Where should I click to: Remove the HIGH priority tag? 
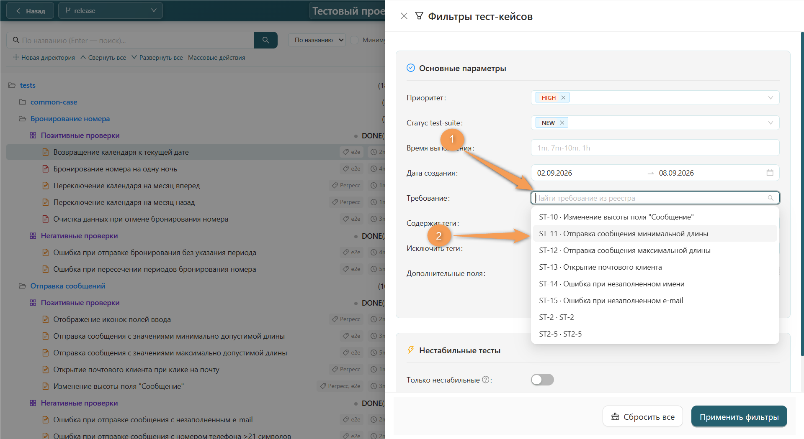tap(563, 97)
